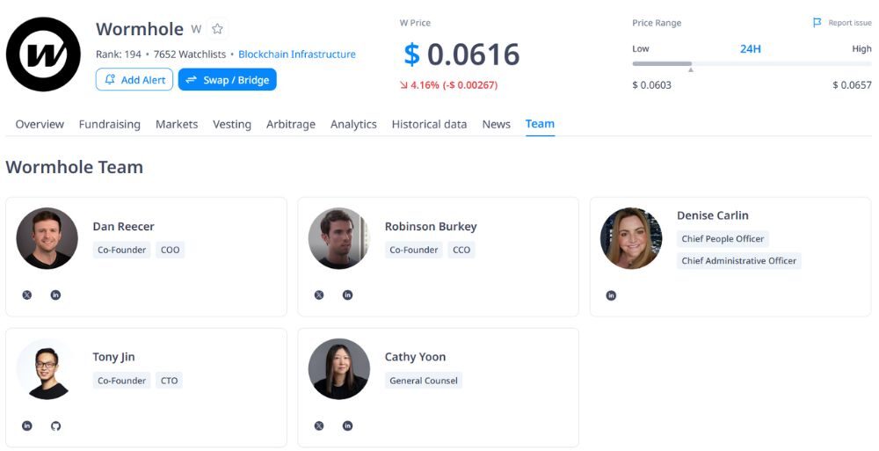Click the name Robinson Burkey
The width and height of the screenshot is (879, 451).
[431, 227]
